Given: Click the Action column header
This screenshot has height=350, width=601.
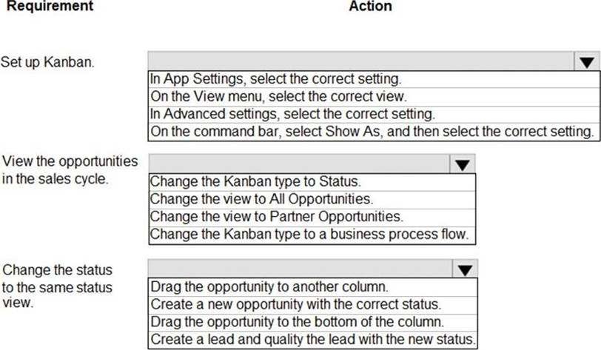Looking at the screenshot, I should point(370,6).
